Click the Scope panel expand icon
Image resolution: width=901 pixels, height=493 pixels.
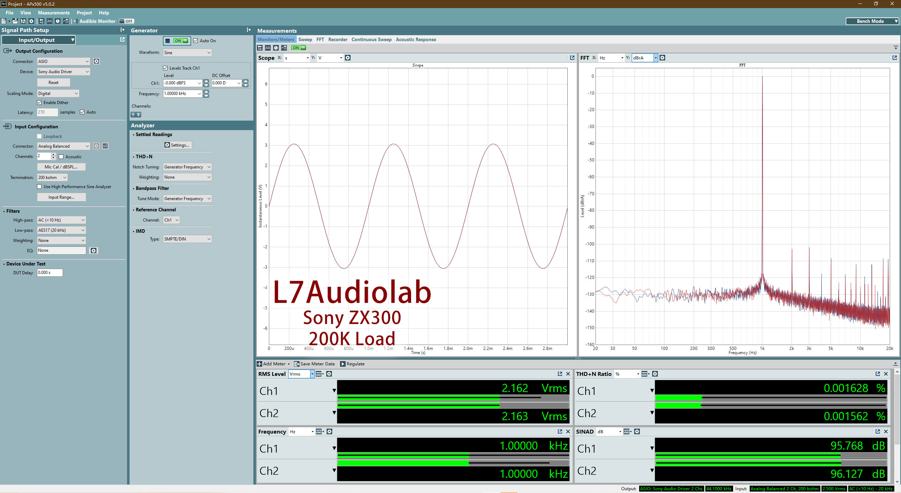click(x=572, y=58)
